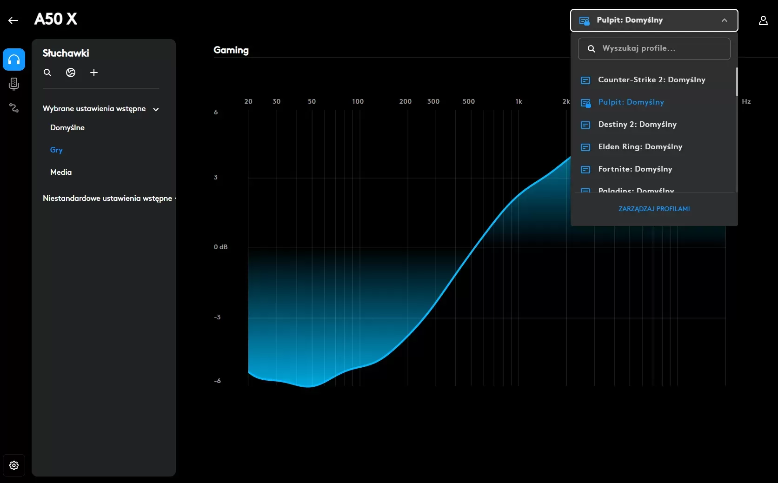Screen dimensions: 778x483
Task: Open the microphone settings icon
Action: pyautogui.click(x=14, y=84)
